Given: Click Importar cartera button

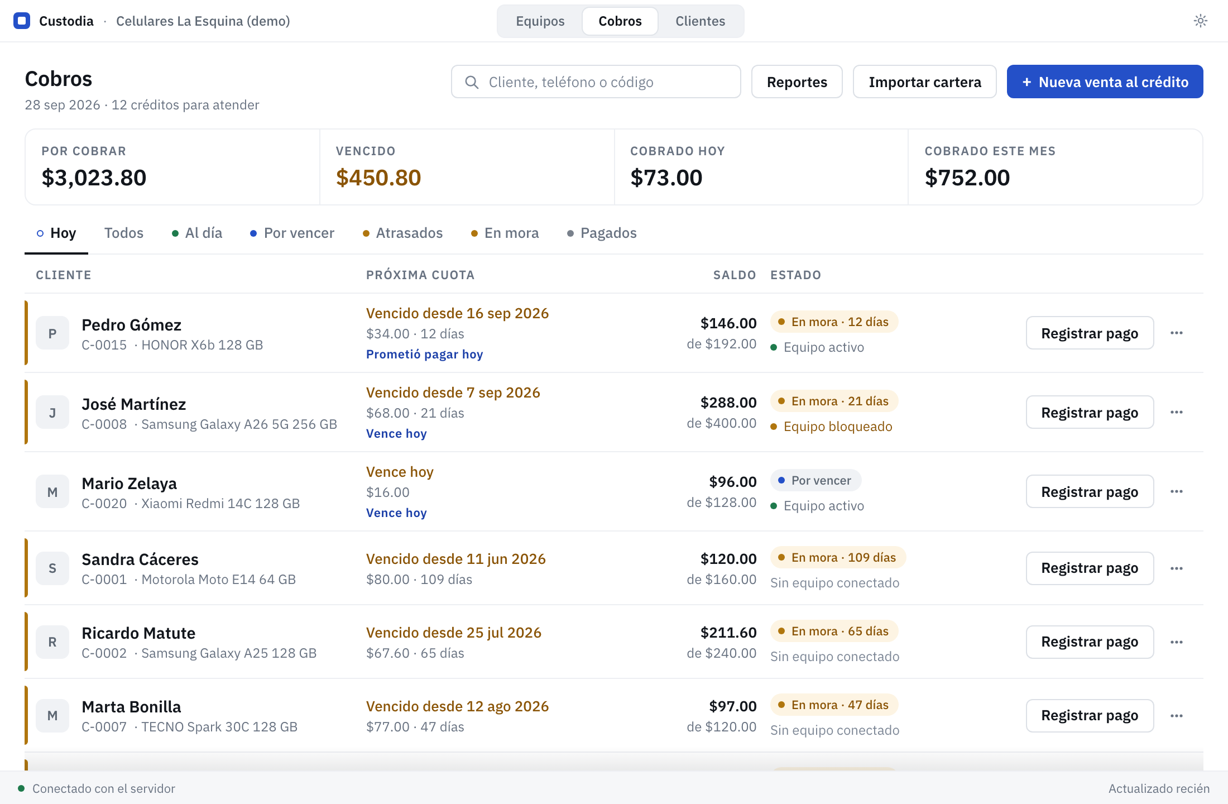Looking at the screenshot, I should point(924,82).
